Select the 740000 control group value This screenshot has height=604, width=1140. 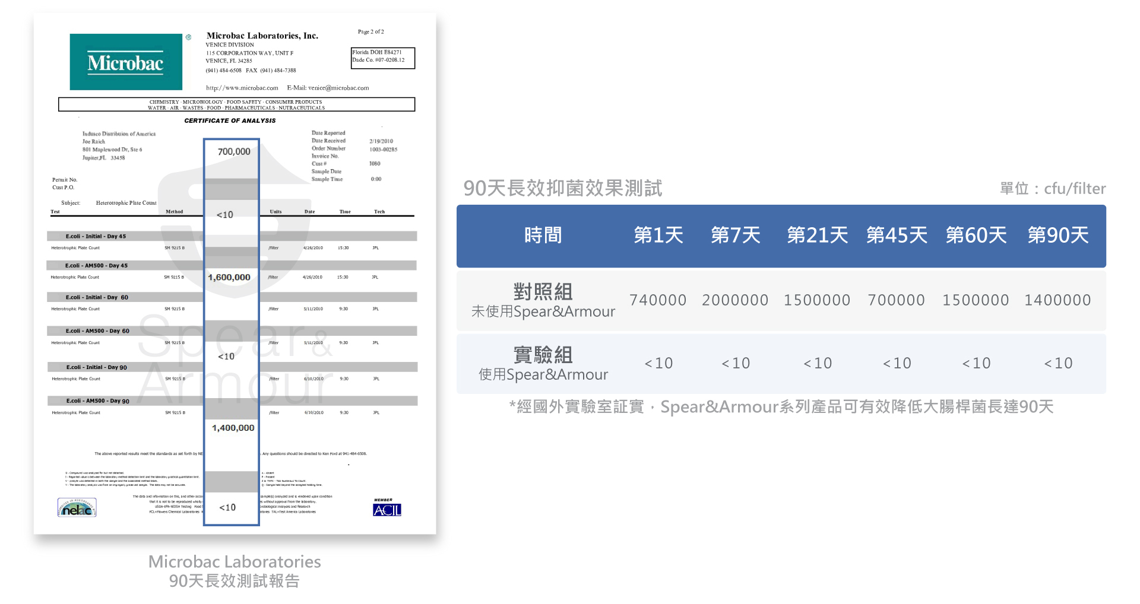coord(658,300)
